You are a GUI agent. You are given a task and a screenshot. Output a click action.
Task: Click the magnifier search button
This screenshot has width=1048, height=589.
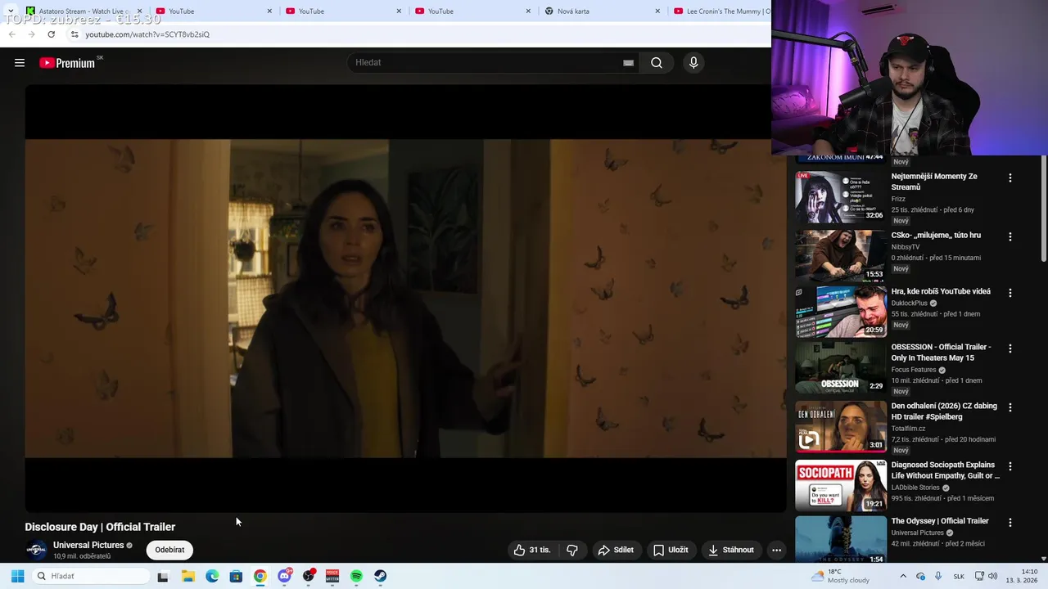click(657, 63)
